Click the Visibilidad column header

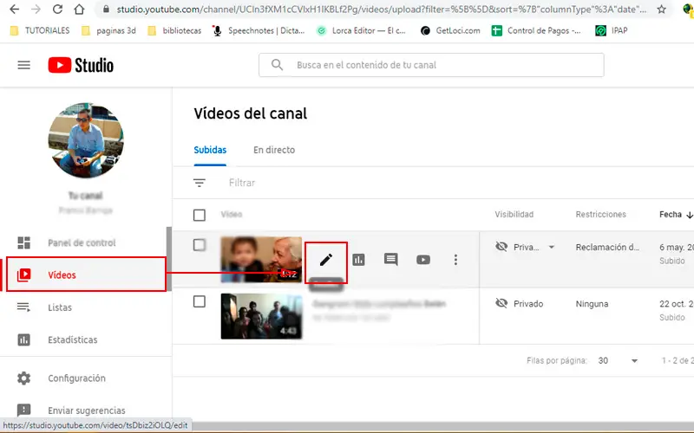(x=514, y=214)
